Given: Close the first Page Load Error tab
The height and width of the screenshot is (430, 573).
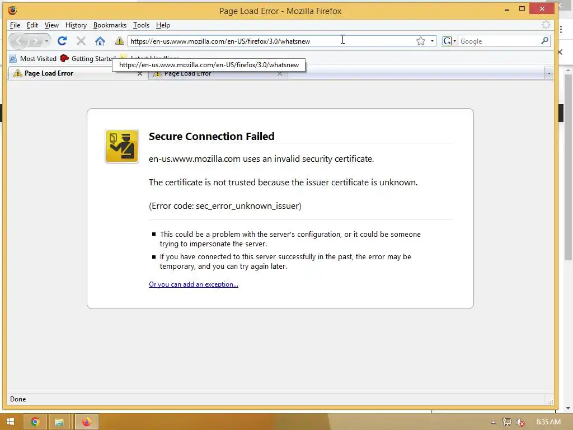Looking at the screenshot, I should point(139,73).
